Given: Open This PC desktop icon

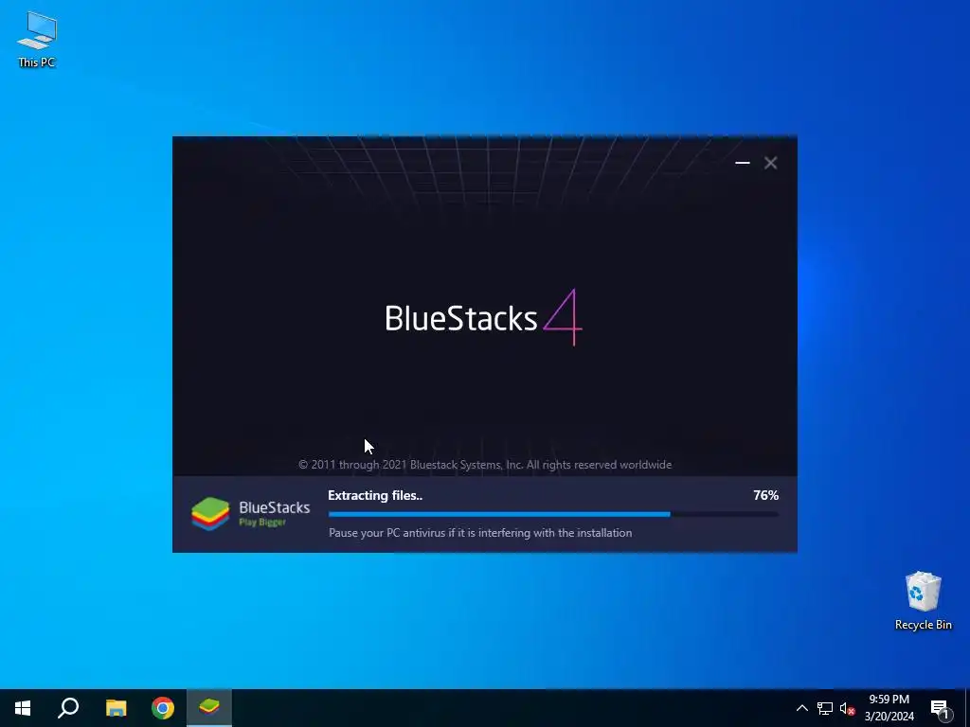Looking at the screenshot, I should pyautogui.click(x=37, y=39).
